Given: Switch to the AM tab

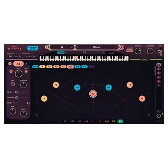Looking at the screenshot, I should [x=107, y=122].
